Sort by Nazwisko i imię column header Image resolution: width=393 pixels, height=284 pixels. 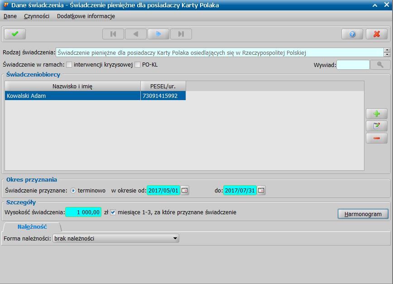pyautogui.click(x=72, y=86)
